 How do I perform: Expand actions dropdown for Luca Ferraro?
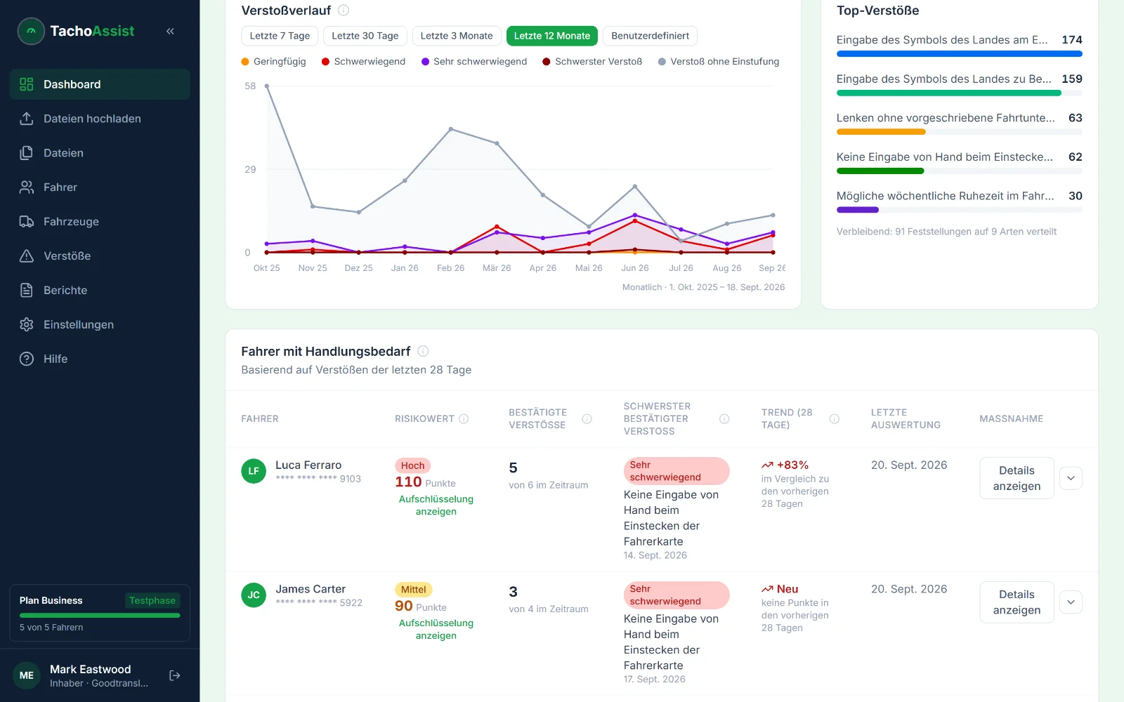[x=1071, y=478]
